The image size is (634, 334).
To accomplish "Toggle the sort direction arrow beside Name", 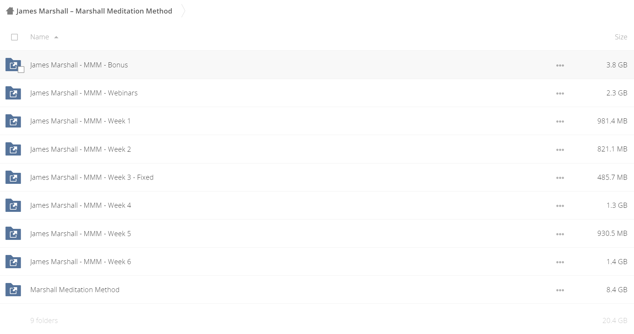I will (56, 37).
